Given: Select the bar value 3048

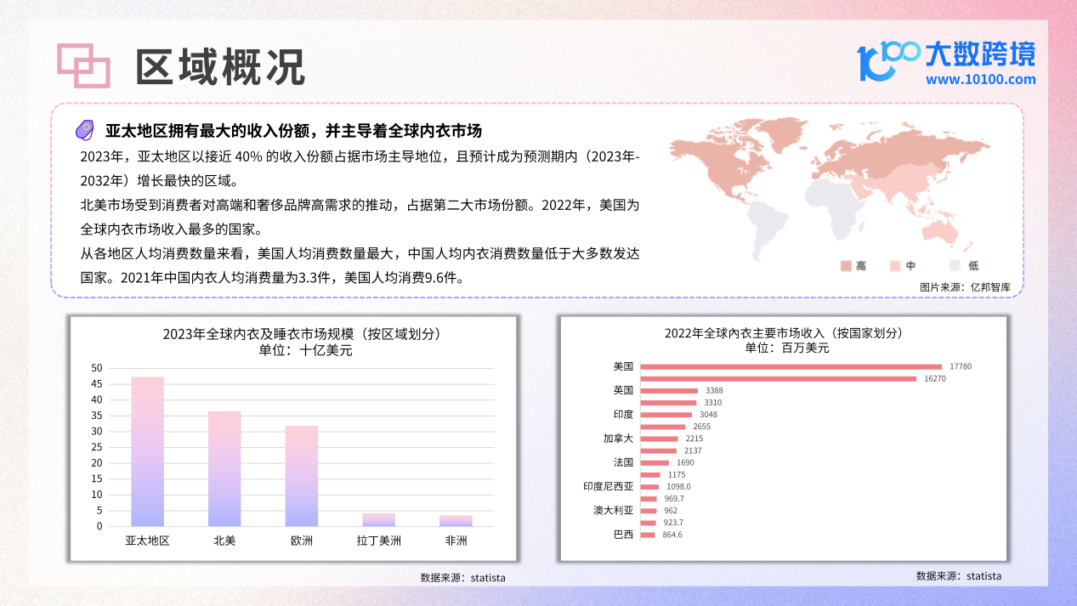Looking at the screenshot, I should tap(708, 414).
